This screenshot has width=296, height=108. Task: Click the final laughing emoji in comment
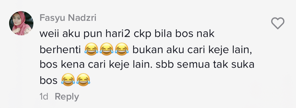pos(83,80)
